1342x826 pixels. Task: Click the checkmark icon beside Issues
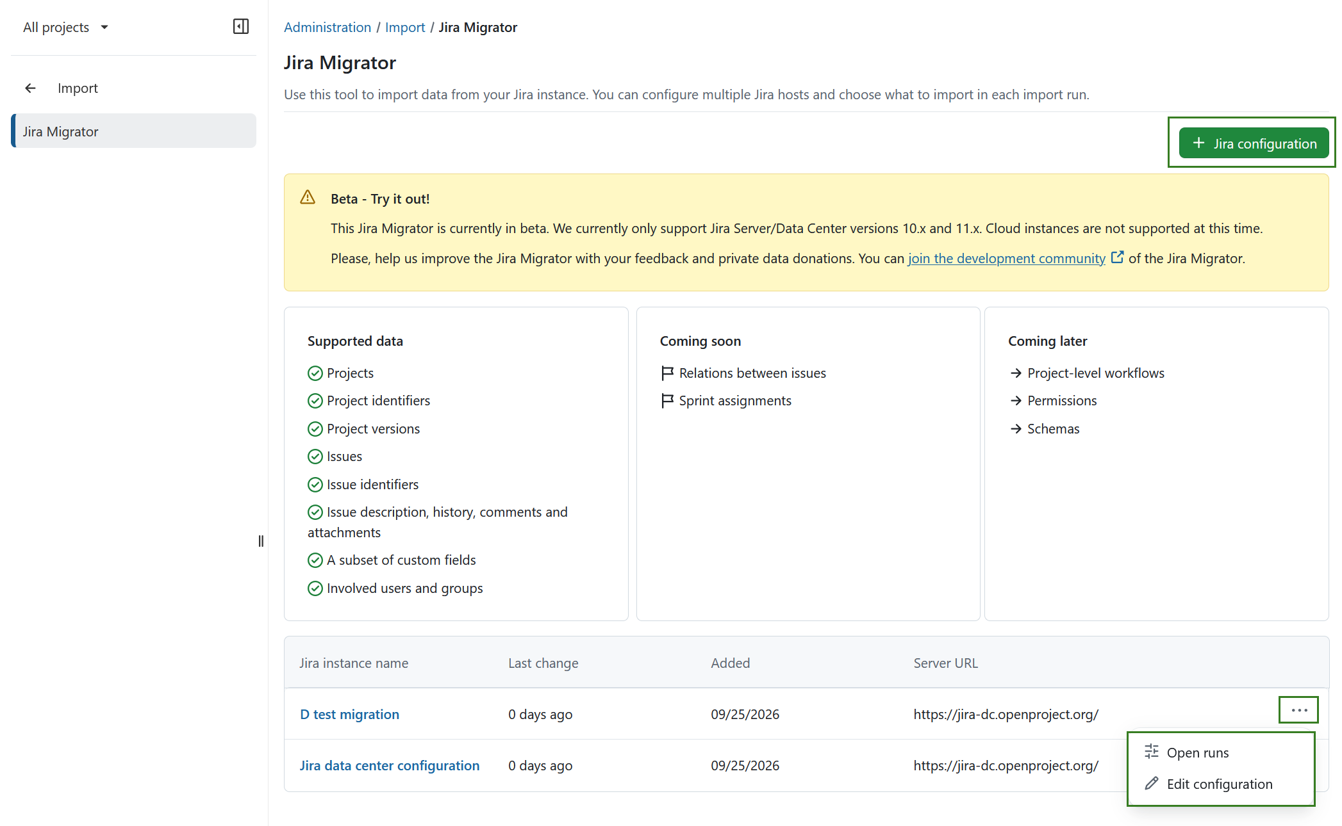(x=315, y=457)
